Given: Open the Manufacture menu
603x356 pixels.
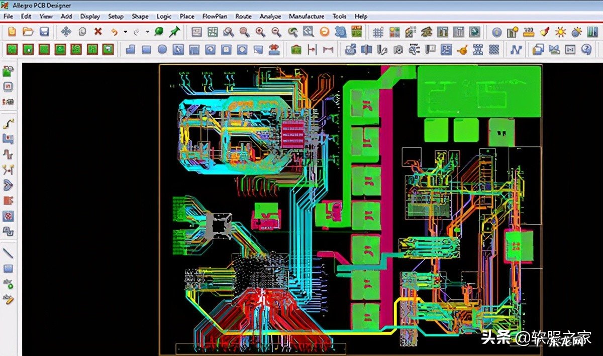Looking at the screenshot, I should click(x=307, y=16).
